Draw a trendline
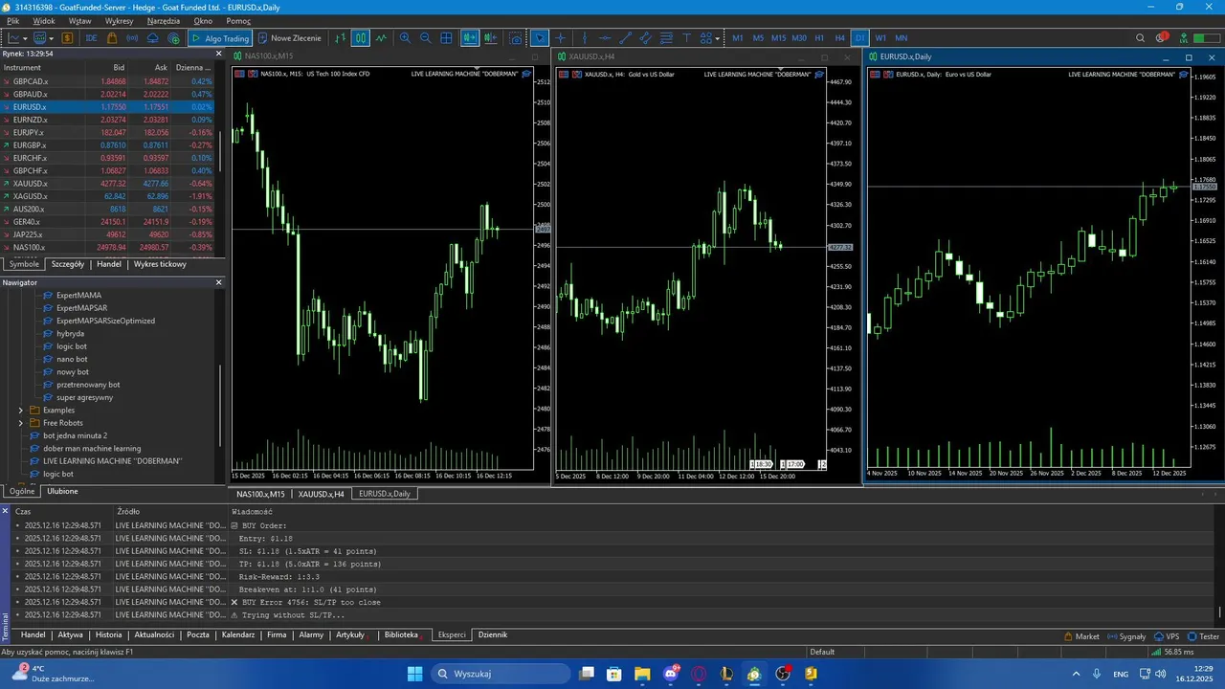 tap(625, 38)
